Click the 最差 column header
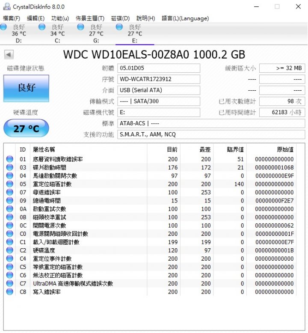 pos(197,149)
